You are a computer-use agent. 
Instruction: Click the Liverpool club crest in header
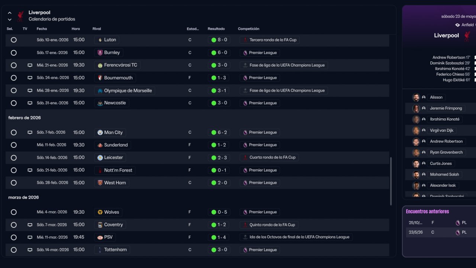coord(20,16)
